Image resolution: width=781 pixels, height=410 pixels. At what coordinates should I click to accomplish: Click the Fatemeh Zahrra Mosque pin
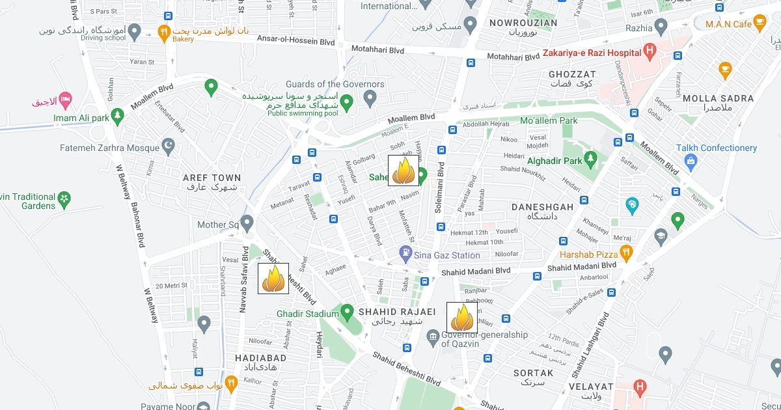tap(168, 145)
